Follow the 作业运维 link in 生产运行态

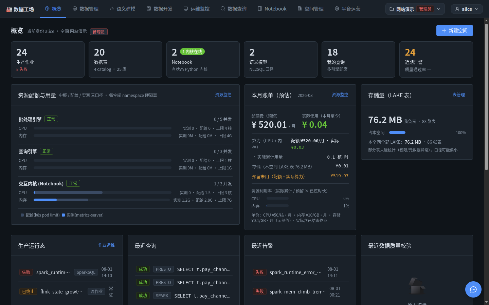tap(107, 245)
